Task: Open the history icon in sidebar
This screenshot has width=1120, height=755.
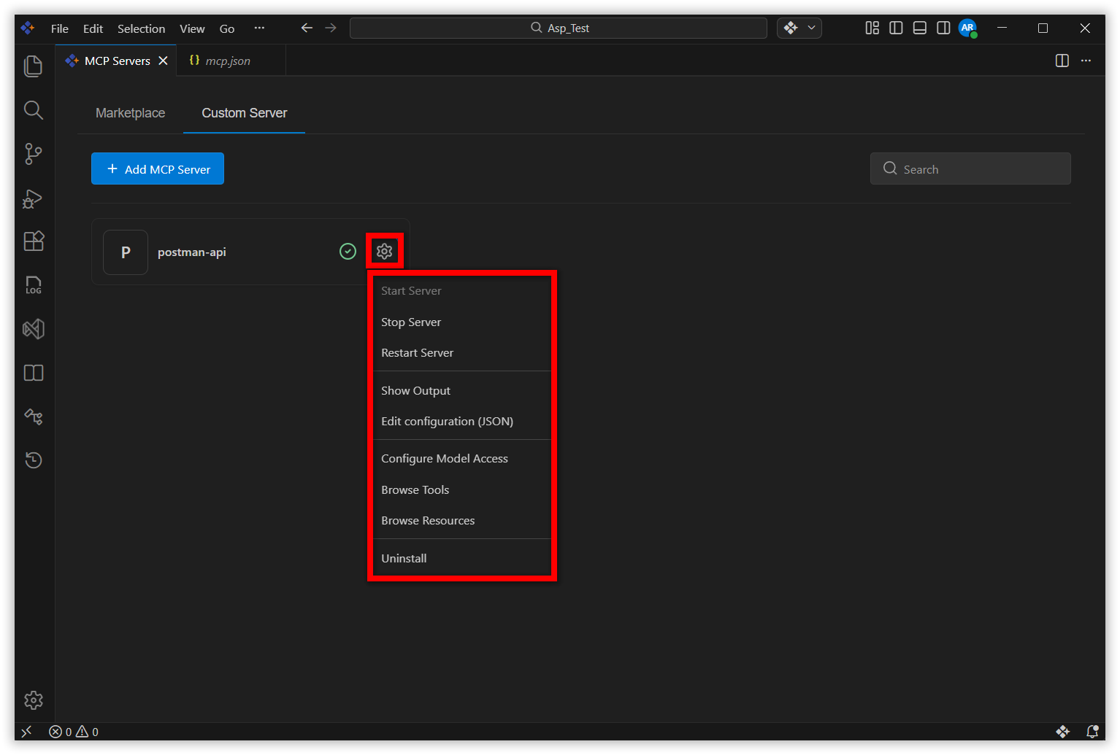Action: pyautogui.click(x=34, y=460)
